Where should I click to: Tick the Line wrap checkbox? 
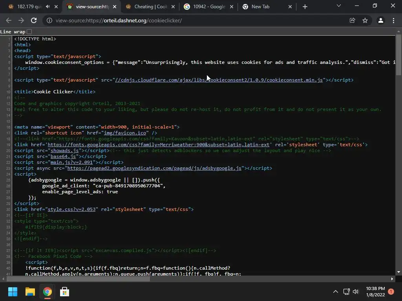(x=29, y=31)
